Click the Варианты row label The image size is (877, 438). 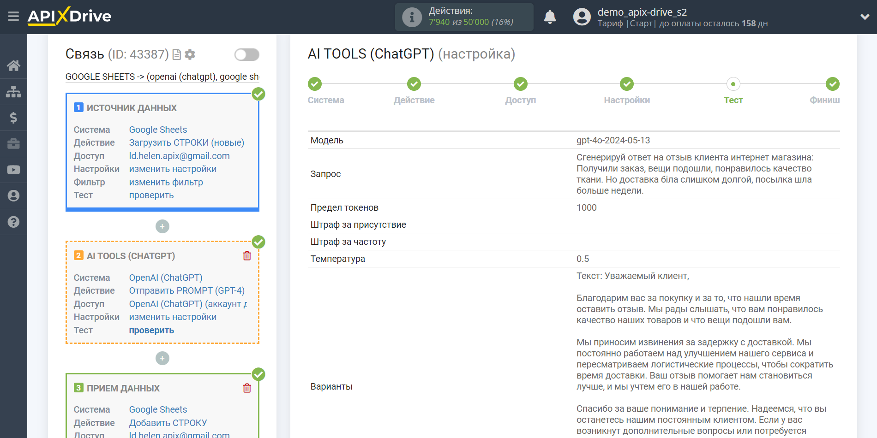pos(331,386)
